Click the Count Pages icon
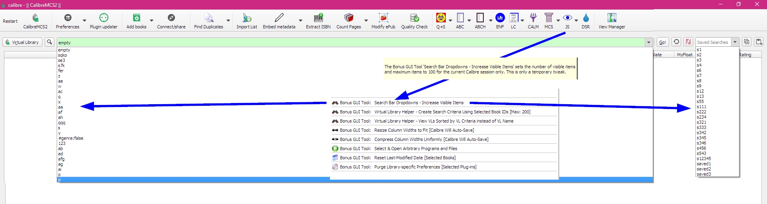 click(x=349, y=18)
